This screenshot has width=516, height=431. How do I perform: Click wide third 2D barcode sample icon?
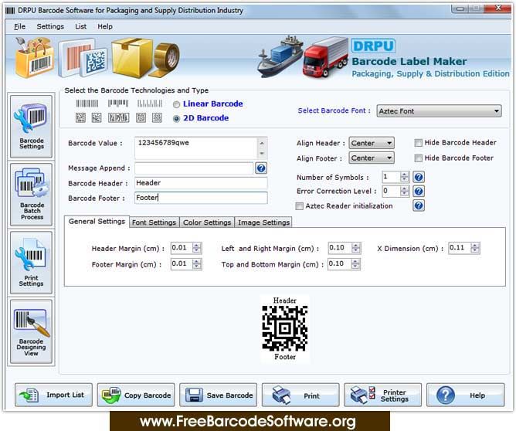pos(118,117)
